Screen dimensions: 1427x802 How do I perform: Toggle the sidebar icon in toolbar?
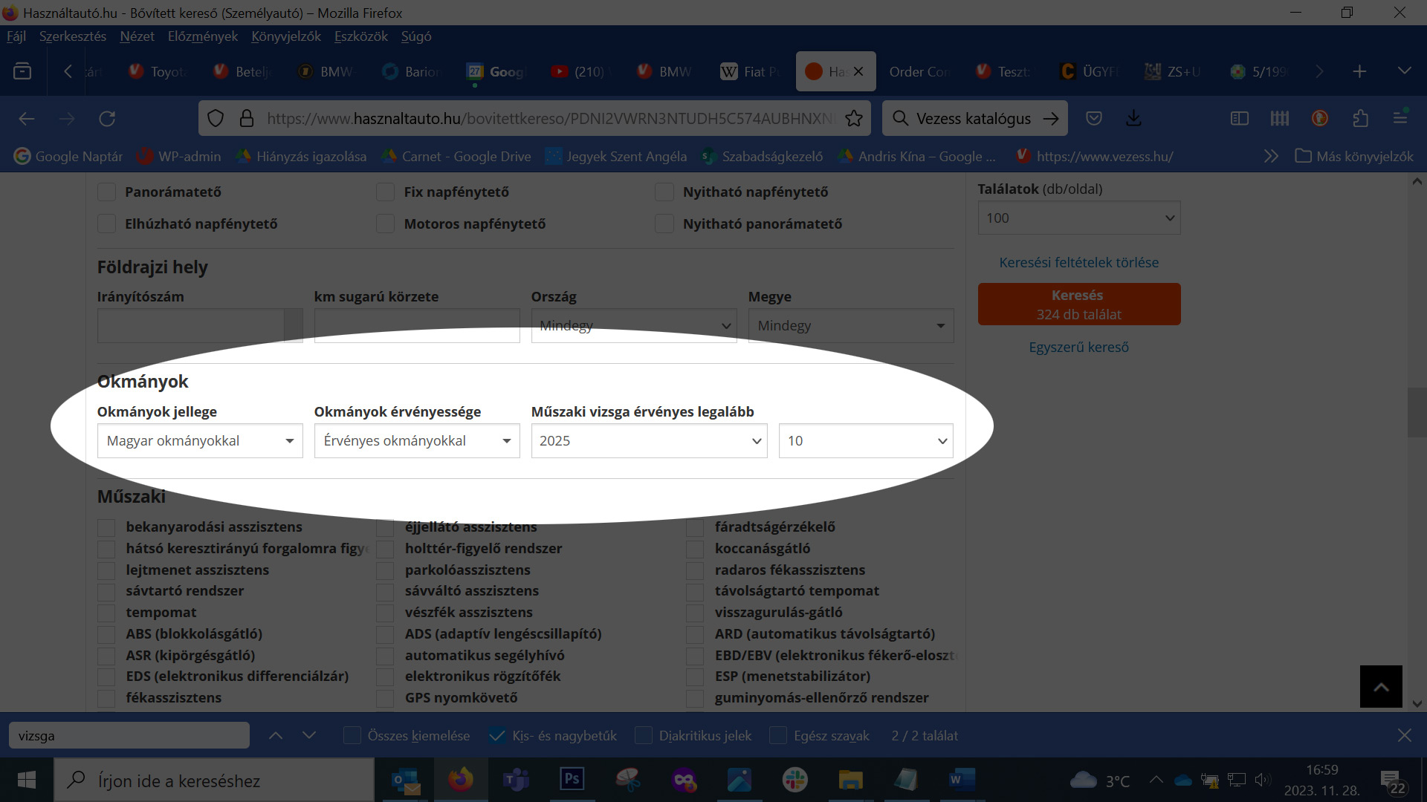click(x=1240, y=118)
